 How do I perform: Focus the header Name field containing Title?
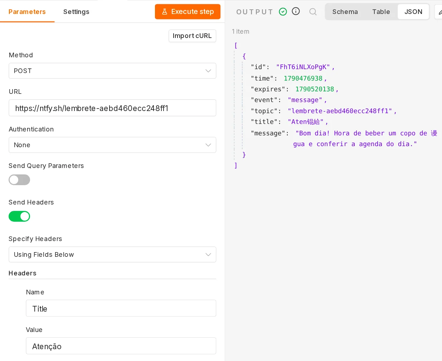pyautogui.click(x=121, y=308)
